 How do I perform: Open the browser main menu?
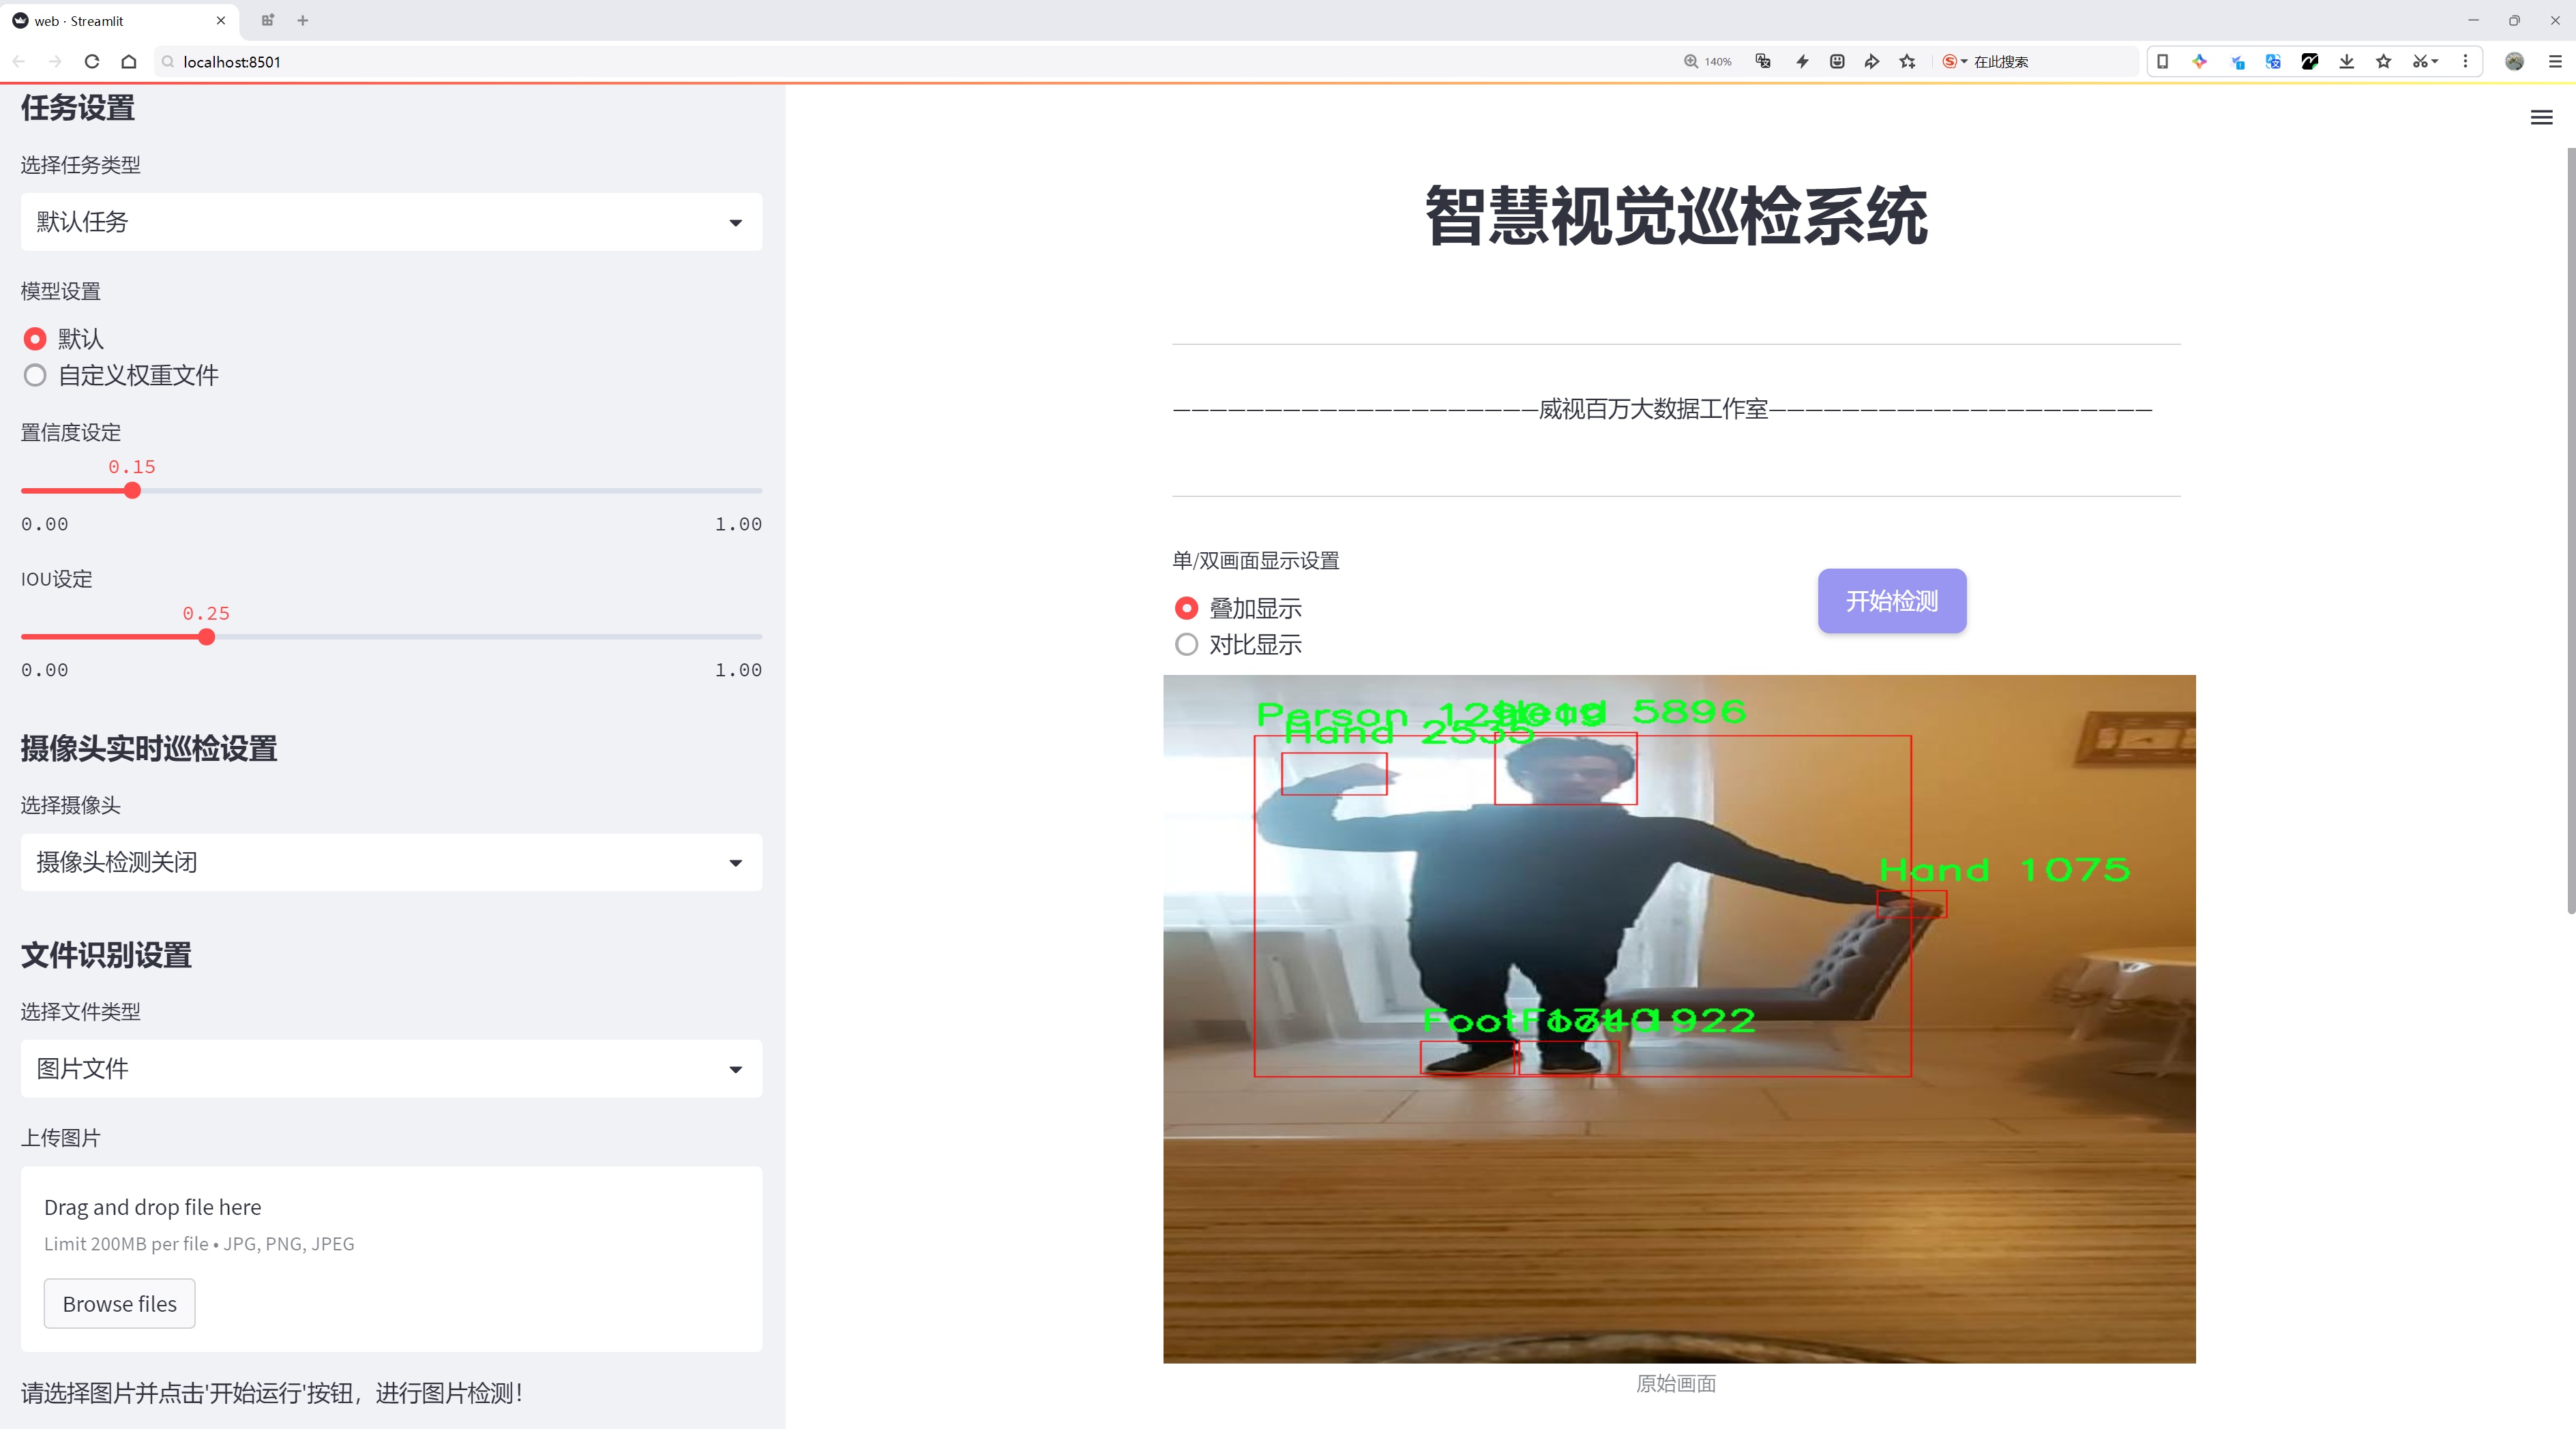(2555, 62)
